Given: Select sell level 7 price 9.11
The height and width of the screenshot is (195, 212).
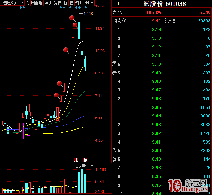Looking at the screenshot, I should (157, 55).
